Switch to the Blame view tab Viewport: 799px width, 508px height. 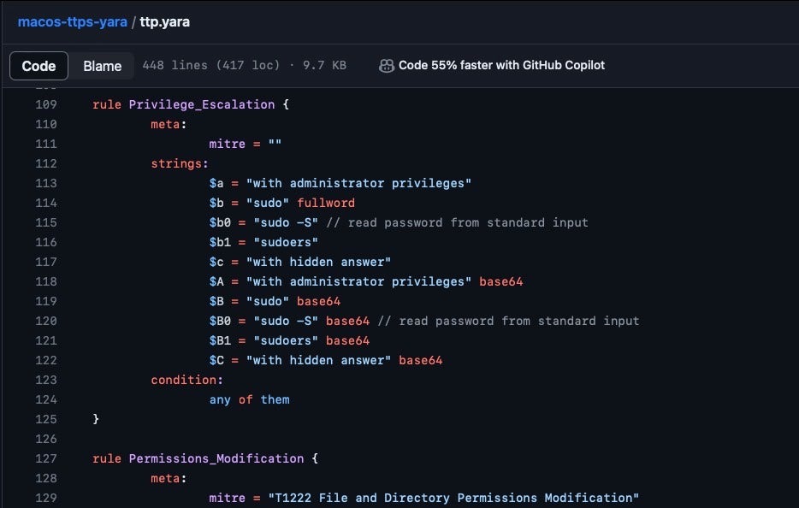[x=102, y=66]
